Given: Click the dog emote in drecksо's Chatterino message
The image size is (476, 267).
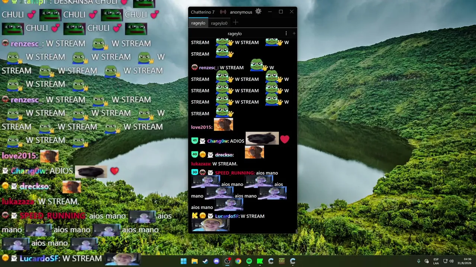Looking at the screenshot, I should point(254,152).
